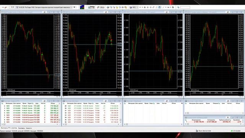Open the Операция column filter in RTS table
Screen dimensions: 245x138
(33, 103)
